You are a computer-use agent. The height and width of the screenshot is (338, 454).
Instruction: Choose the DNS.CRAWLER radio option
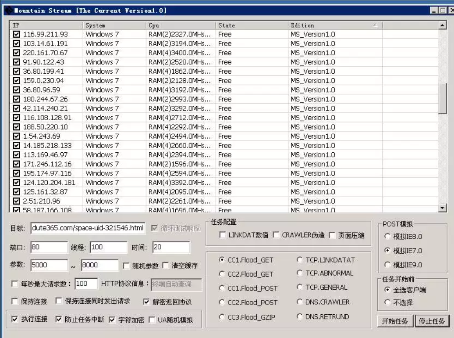coord(300,302)
